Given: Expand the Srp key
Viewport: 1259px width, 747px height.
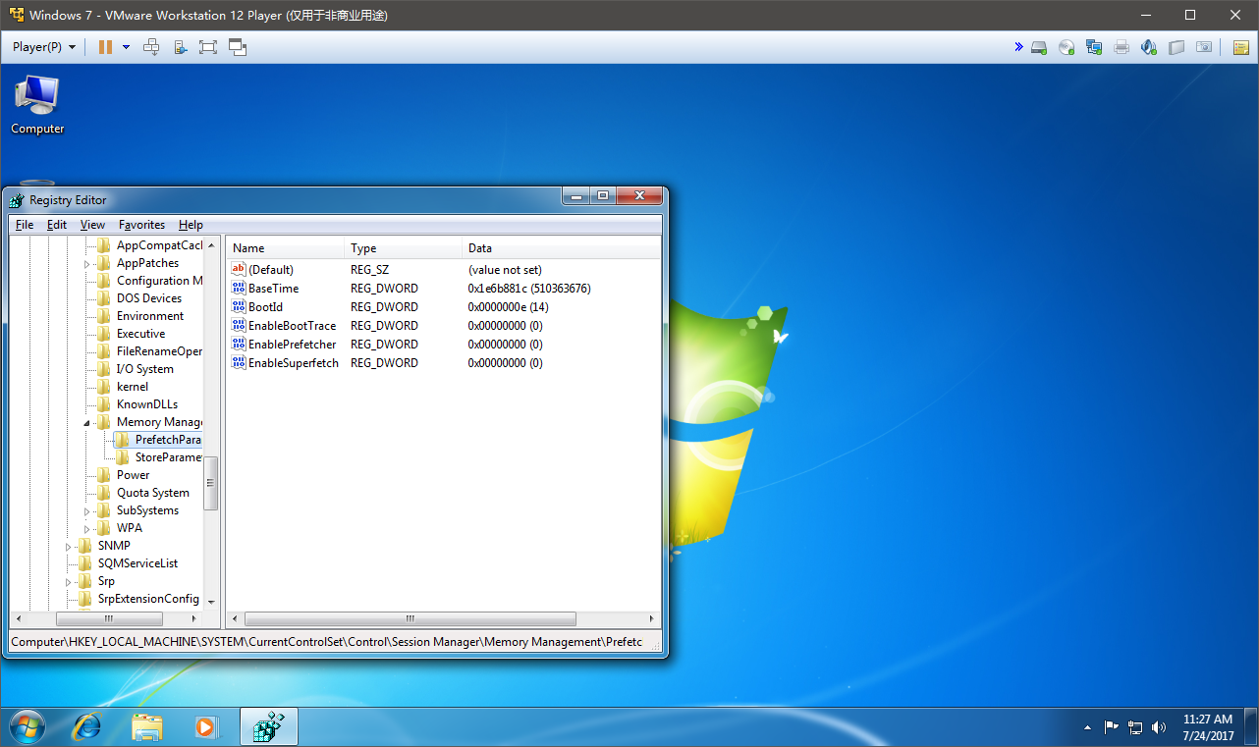Looking at the screenshot, I should tap(68, 581).
